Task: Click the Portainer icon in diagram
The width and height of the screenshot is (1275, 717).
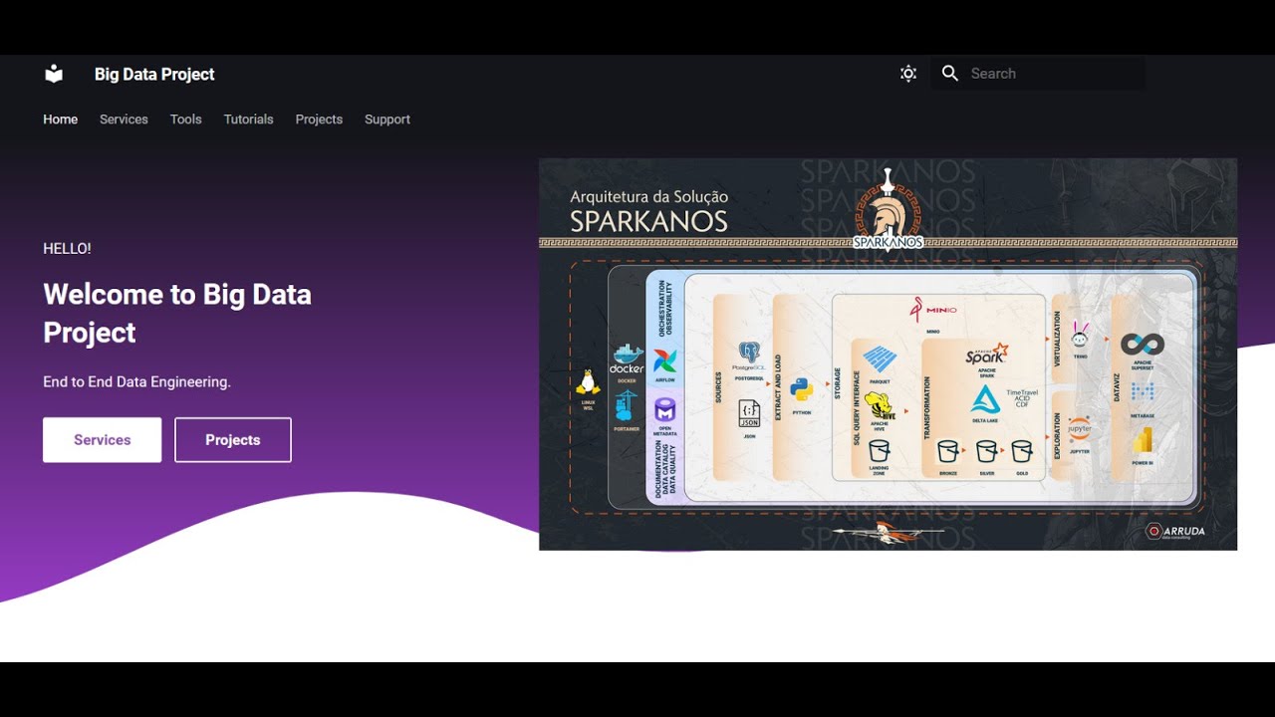Action: (627, 406)
